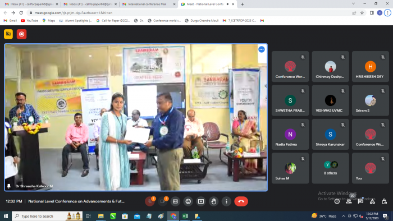Image resolution: width=393 pixels, height=221 pixels.
Task: Toggle the microphone mute button
Action: coord(150,201)
